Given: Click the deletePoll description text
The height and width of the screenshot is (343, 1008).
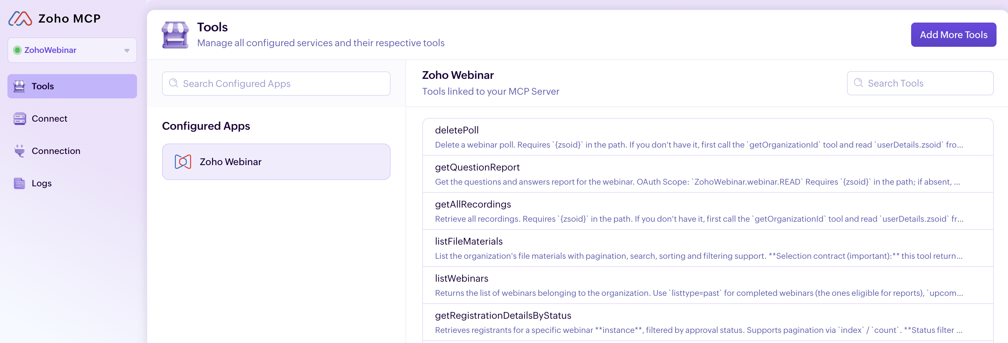Looking at the screenshot, I should pyautogui.click(x=699, y=145).
